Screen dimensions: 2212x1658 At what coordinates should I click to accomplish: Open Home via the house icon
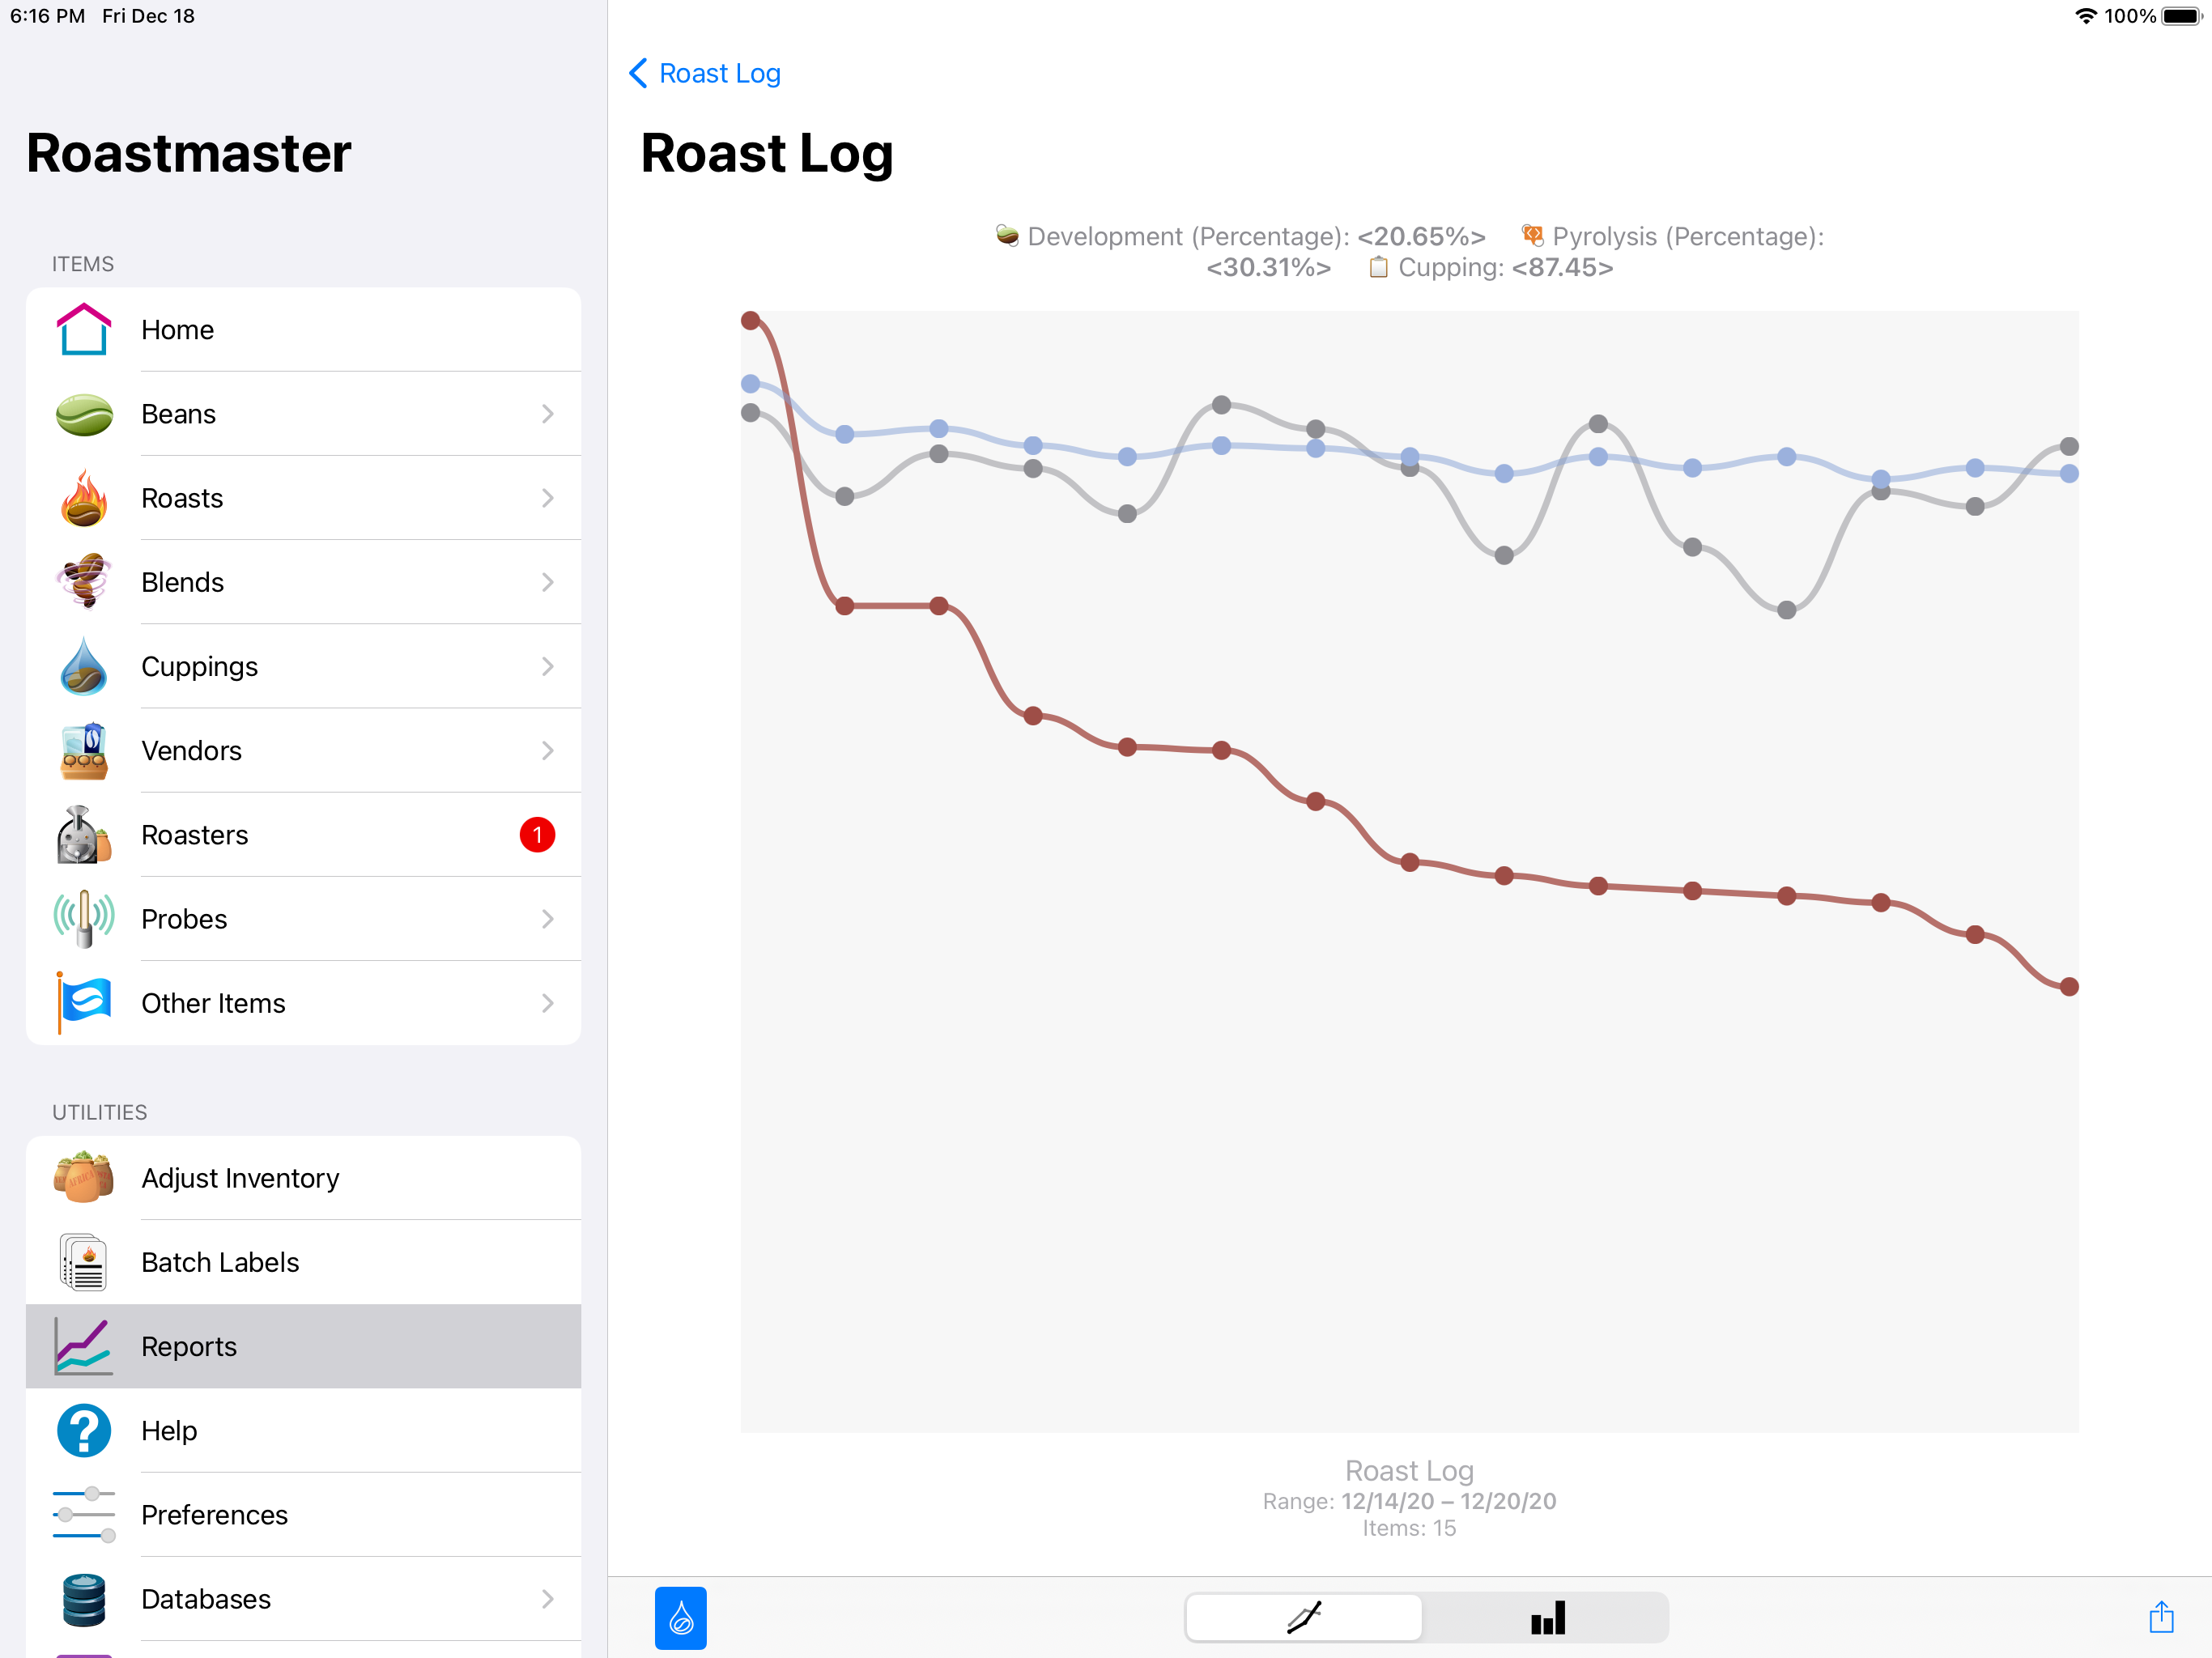(84, 330)
